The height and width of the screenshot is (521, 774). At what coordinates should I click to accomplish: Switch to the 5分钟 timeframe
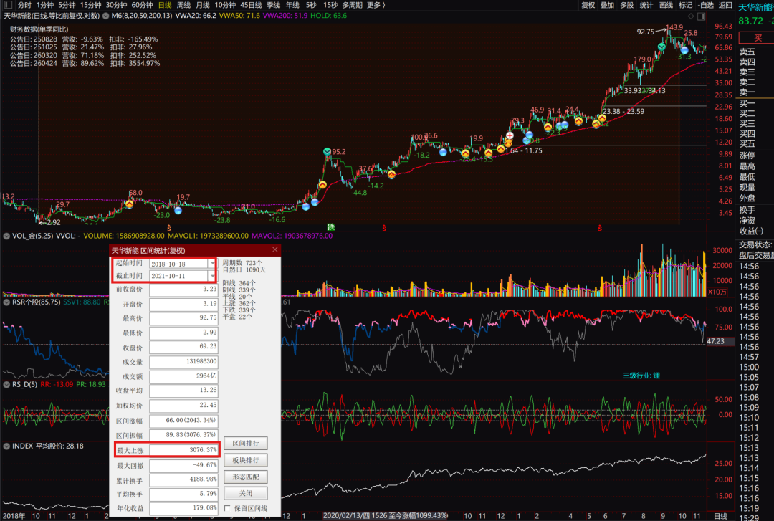coord(67,5)
